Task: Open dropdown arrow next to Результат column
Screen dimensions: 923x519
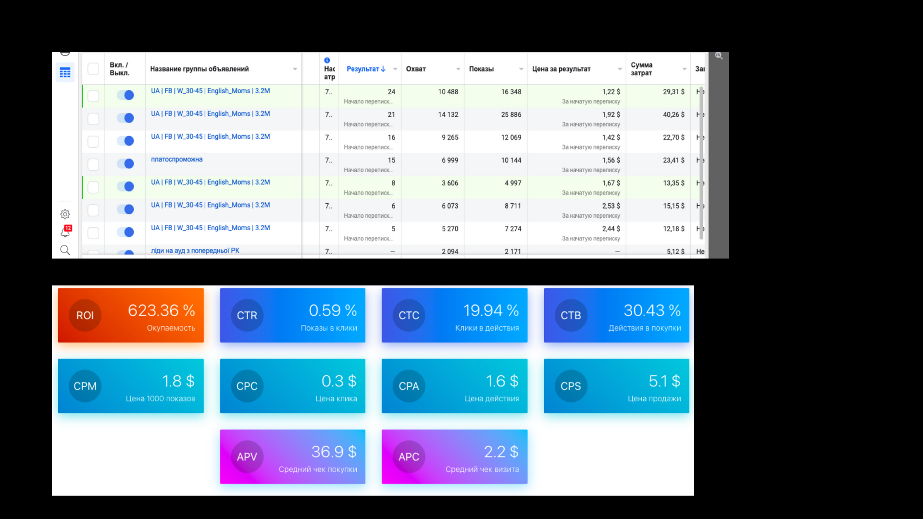Action: click(x=395, y=69)
